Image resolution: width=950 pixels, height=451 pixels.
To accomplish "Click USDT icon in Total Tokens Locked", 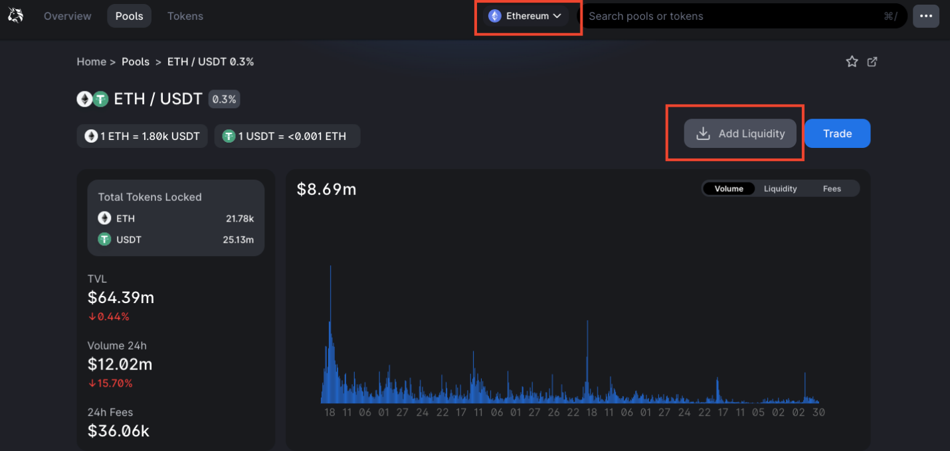I will 104,239.
